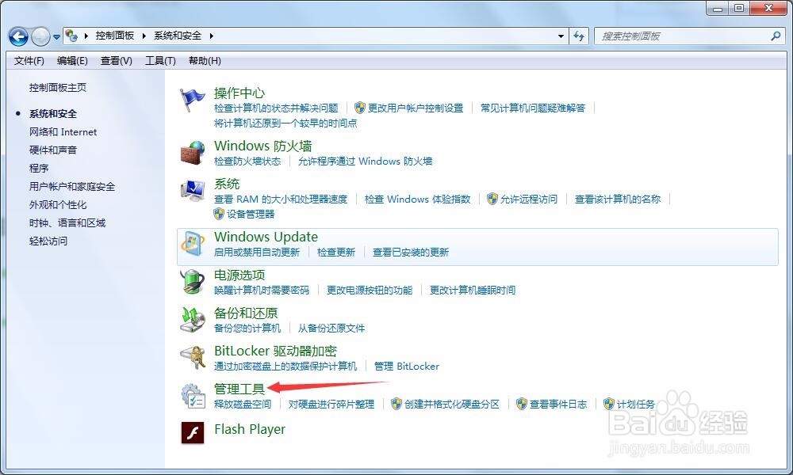Open the address bar history dropdown
This screenshot has height=475, width=793.
[561, 36]
